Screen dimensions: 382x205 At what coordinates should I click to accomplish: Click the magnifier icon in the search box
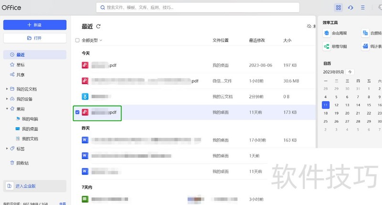[103, 8]
